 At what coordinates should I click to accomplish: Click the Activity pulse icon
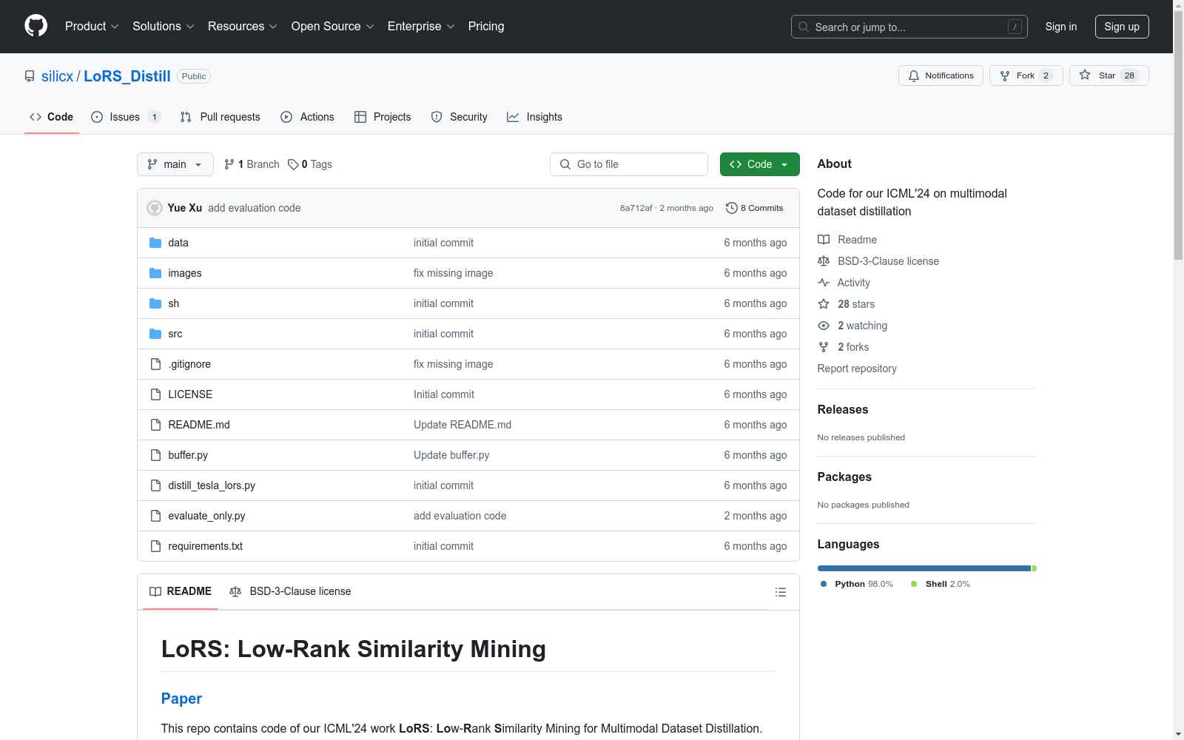coord(824,283)
